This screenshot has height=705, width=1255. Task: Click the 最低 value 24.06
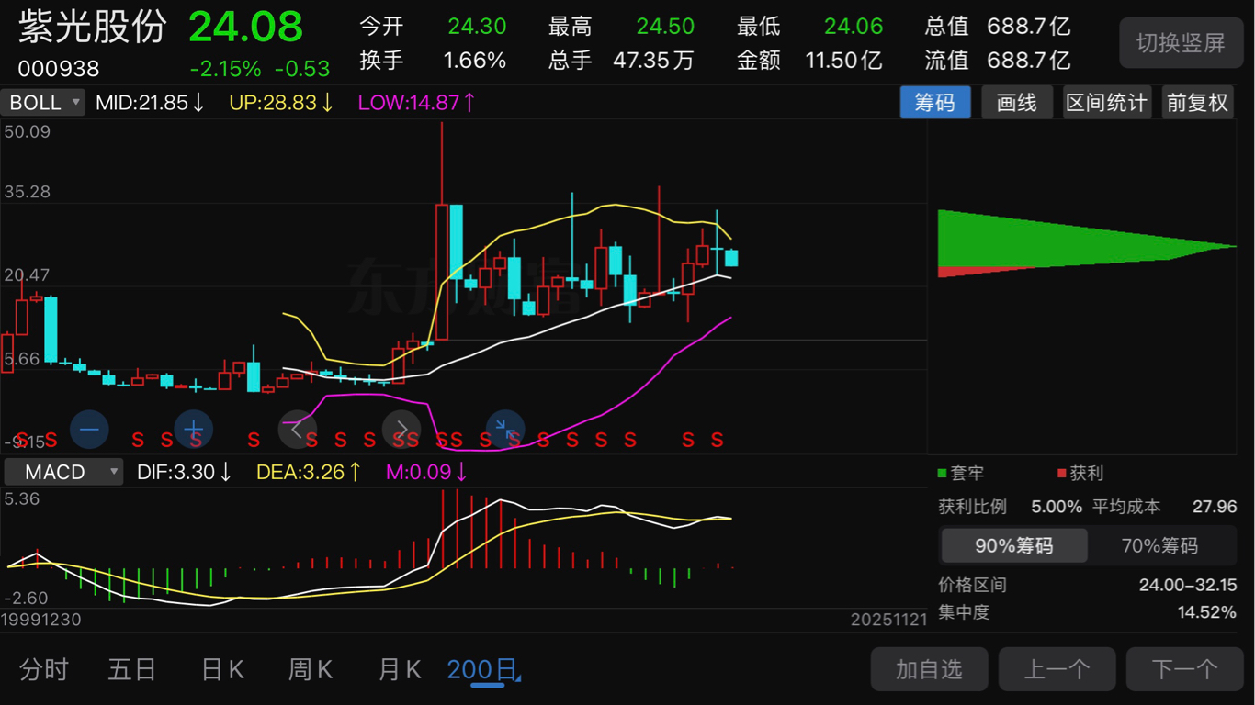tap(854, 28)
